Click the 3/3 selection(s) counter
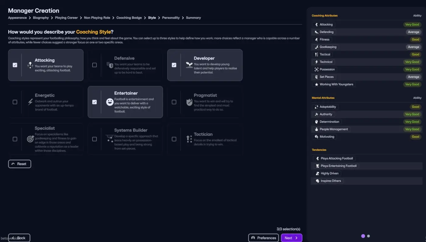The height and width of the screenshot is (242, 426). (288, 229)
